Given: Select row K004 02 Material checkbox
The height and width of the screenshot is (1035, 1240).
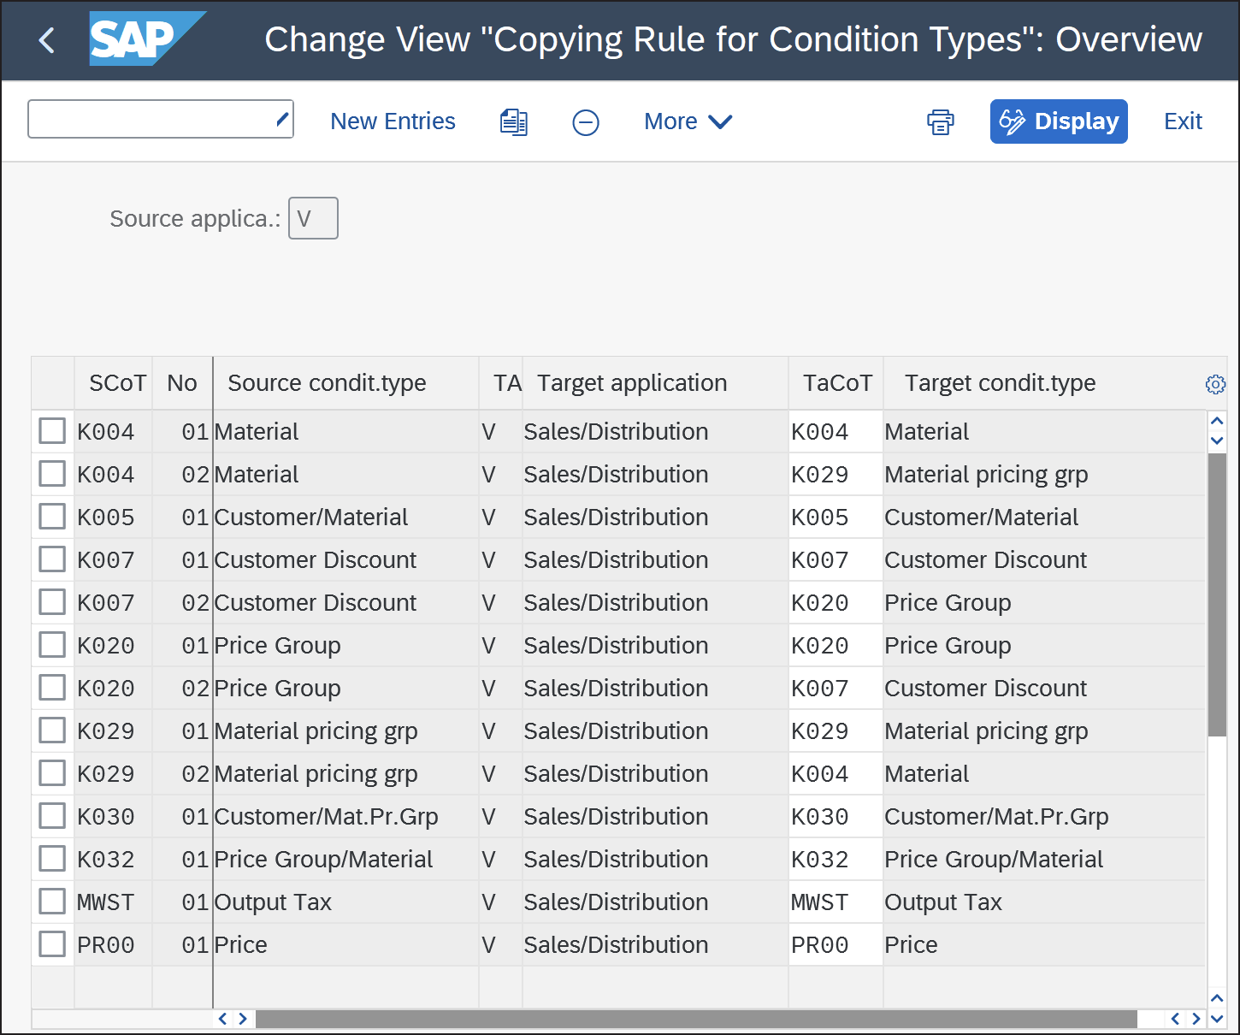Looking at the screenshot, I should click(x=52, y=474).
